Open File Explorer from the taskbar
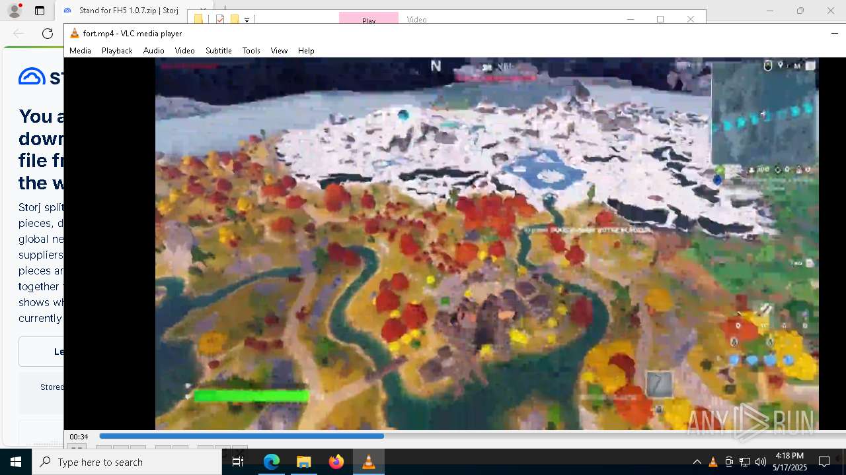The height and width of the screenshot is (475, 846). 303,462
